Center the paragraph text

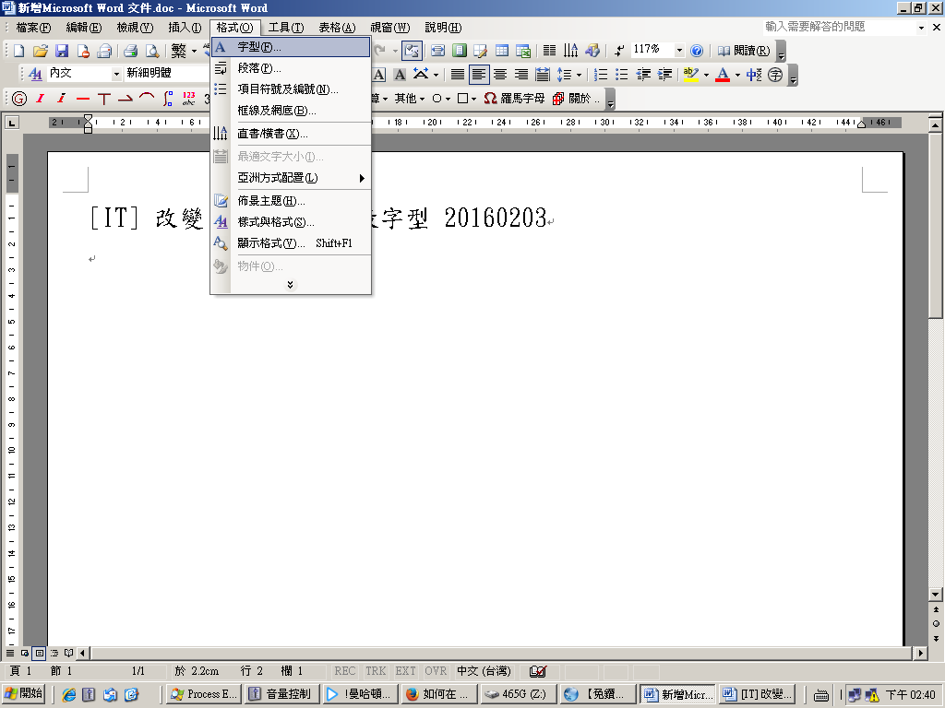point(500,75)
